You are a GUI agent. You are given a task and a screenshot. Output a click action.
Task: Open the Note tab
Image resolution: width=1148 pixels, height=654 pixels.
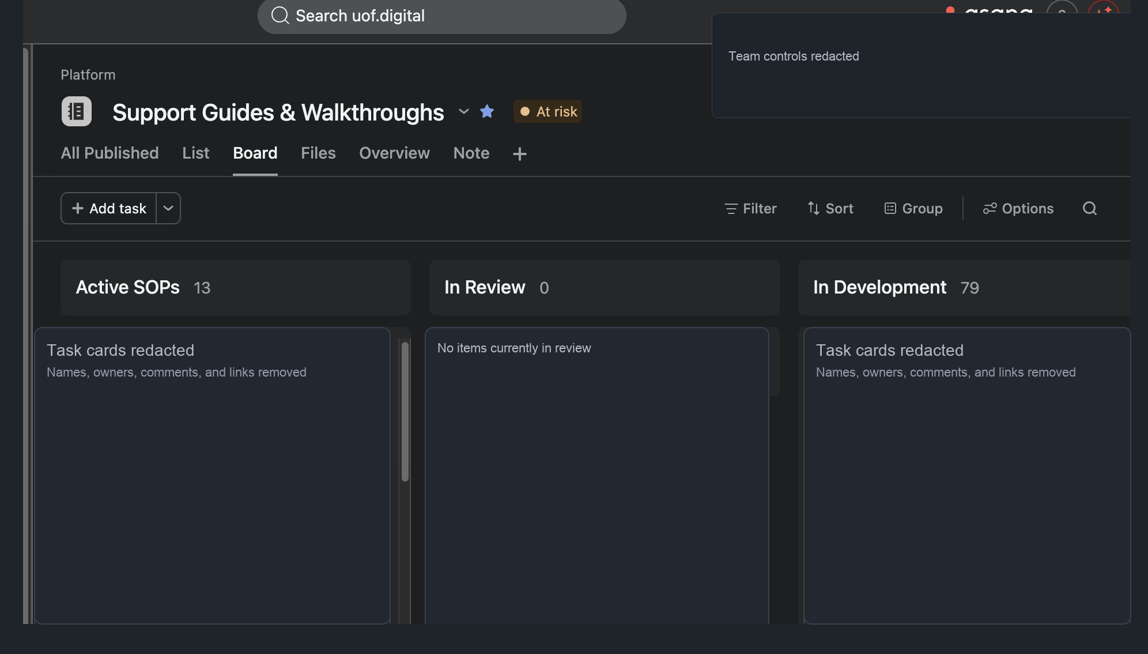point(471,153)
